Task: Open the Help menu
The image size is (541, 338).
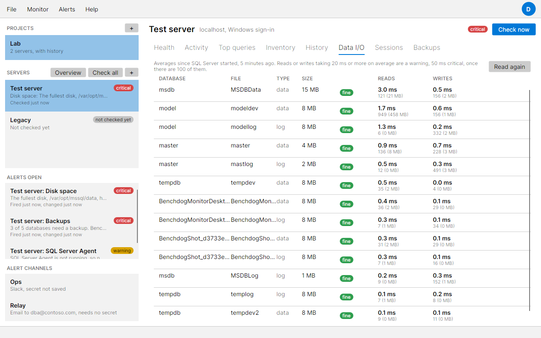Action: (92, 9)
